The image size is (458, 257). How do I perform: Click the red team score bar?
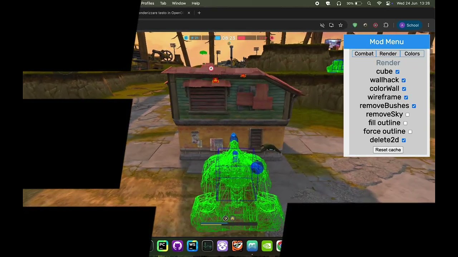(x=252, y=38)
